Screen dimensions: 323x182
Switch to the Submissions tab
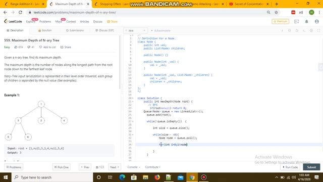coord(75,30)
